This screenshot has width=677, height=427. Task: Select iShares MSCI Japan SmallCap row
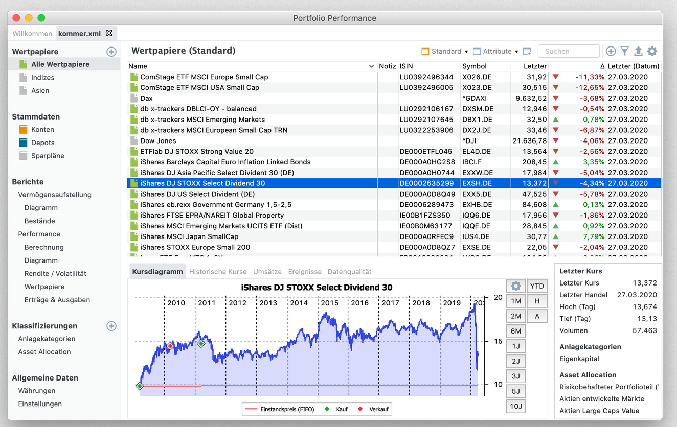(394, 236)
